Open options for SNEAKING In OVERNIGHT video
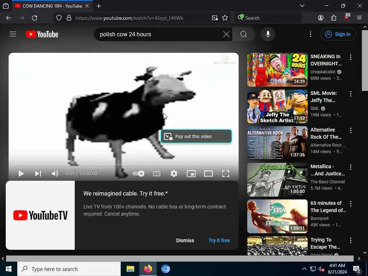Screen dimensions: 368x276 [x=351, y=57]
